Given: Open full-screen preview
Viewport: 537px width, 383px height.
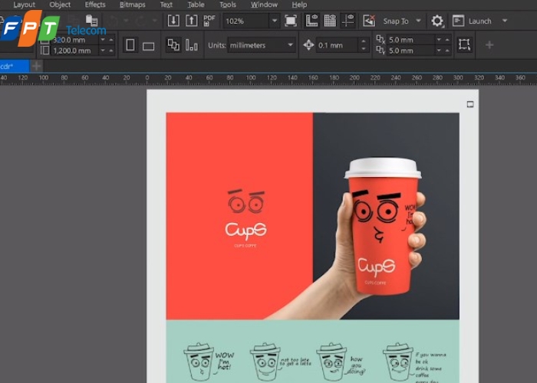Looking at the screenshot, I should point(291,21).
